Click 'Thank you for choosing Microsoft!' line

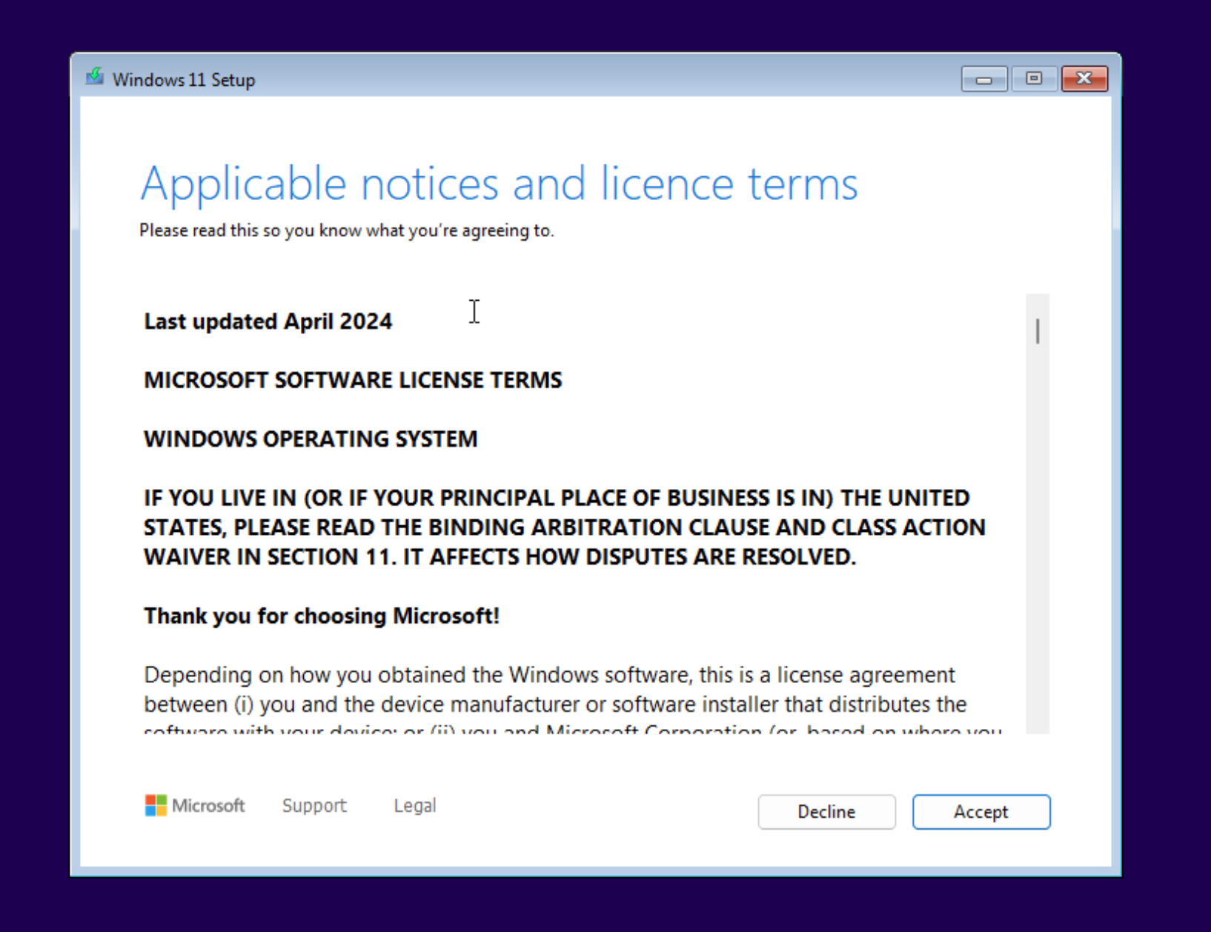coord(322,616)
